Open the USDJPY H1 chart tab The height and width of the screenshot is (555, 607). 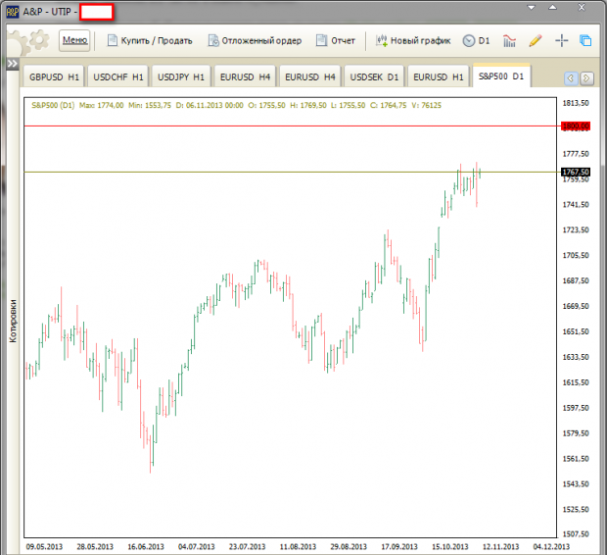click(181, 76)
